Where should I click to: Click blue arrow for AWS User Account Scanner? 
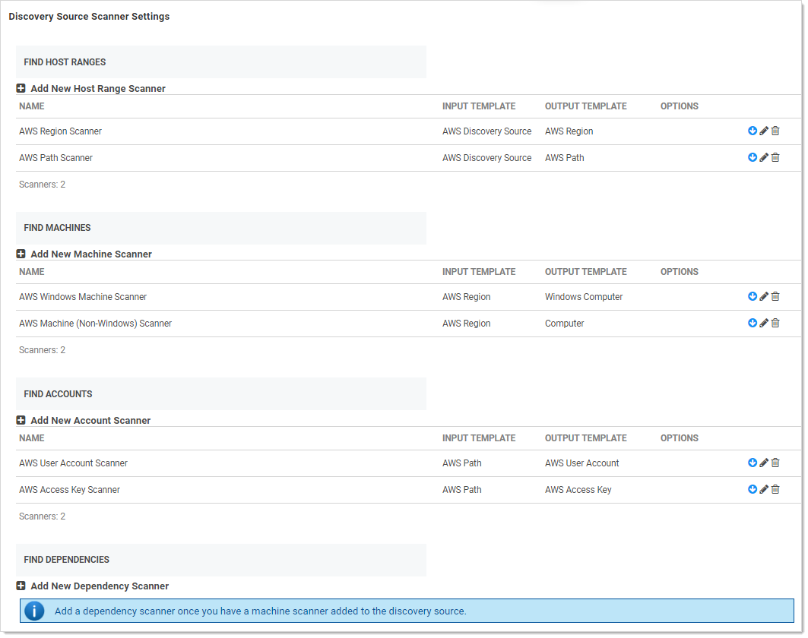click(x=753, y=463)
